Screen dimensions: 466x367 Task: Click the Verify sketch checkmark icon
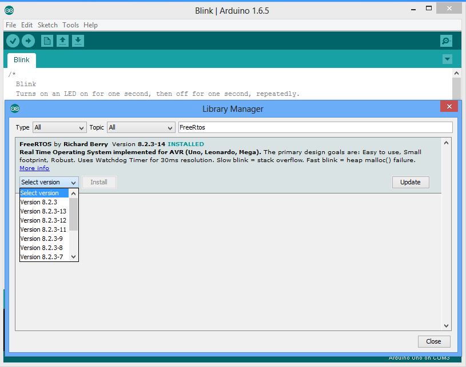[13, 41]
